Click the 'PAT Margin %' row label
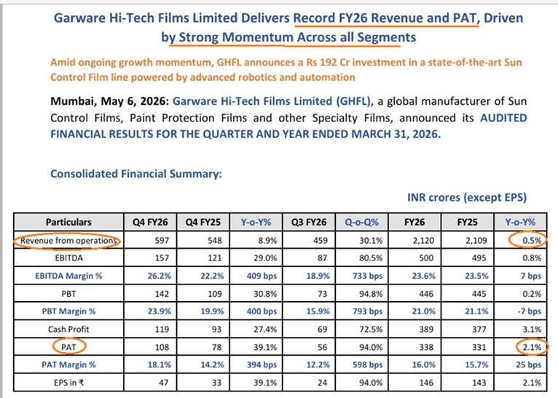This screenshot has height=398, width=558. click(x=68, y=365)
